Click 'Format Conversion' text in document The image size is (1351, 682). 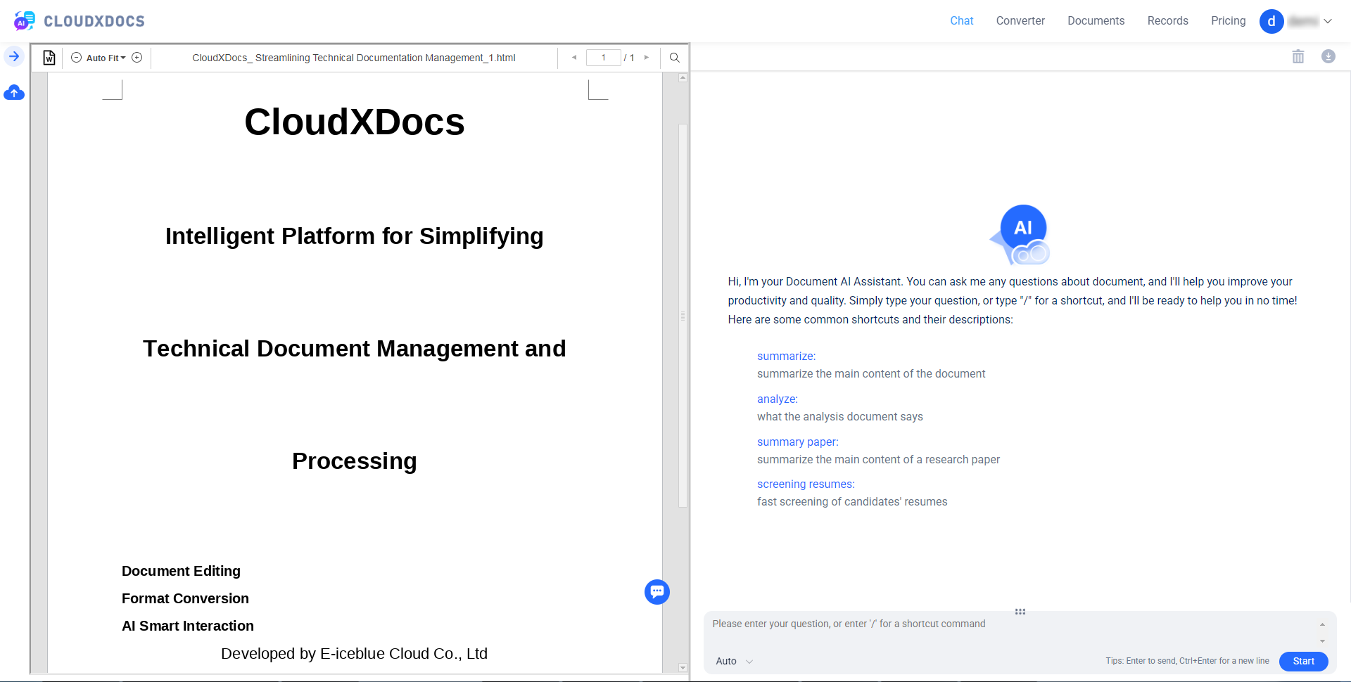(185, 598)
